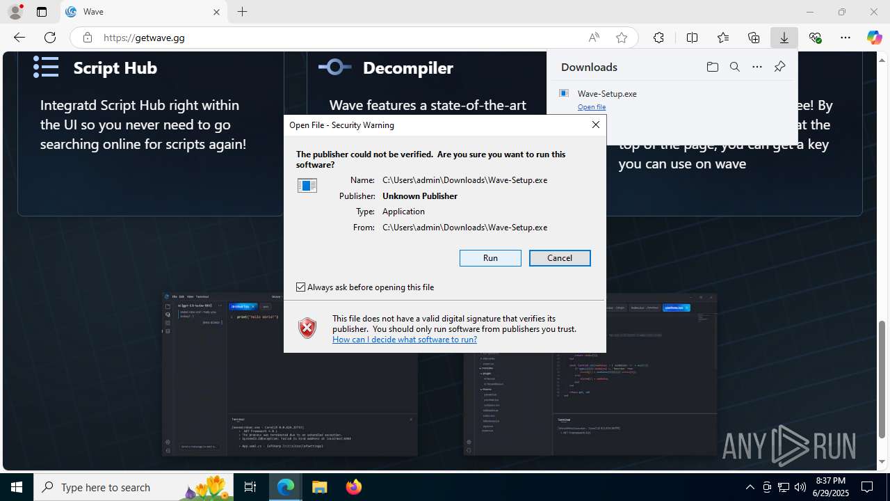Open Microsoft Edge on the taskbar
Viewport: 890px width, 501px height.
[x=286, y=487]
